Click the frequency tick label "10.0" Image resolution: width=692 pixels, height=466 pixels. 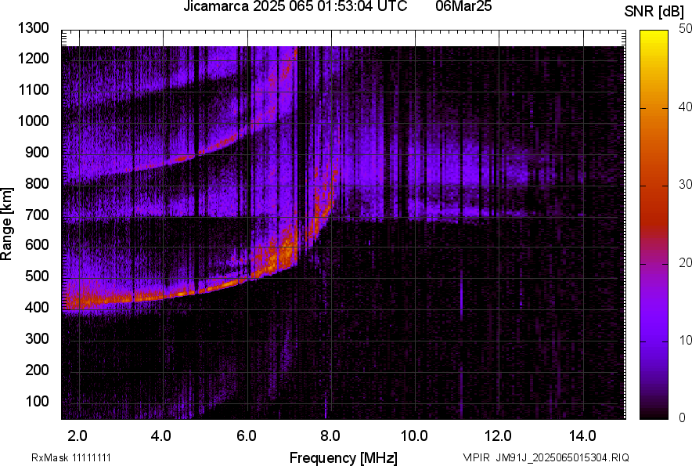[414, 436]
